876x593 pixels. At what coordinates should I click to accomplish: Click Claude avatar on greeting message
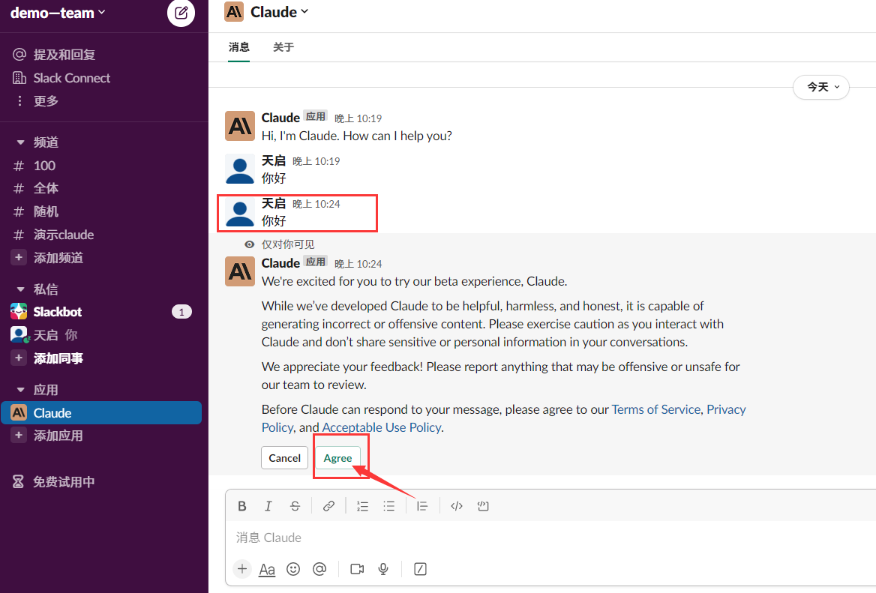point(240,126)
